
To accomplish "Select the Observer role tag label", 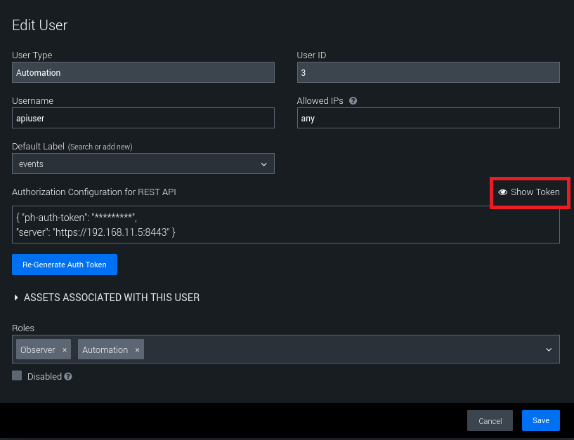I will (38, 349).
